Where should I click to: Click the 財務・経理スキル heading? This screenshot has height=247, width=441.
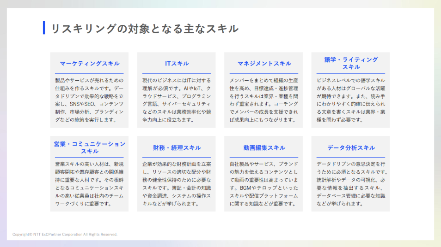pyautogui.click(x=177, y=148)
